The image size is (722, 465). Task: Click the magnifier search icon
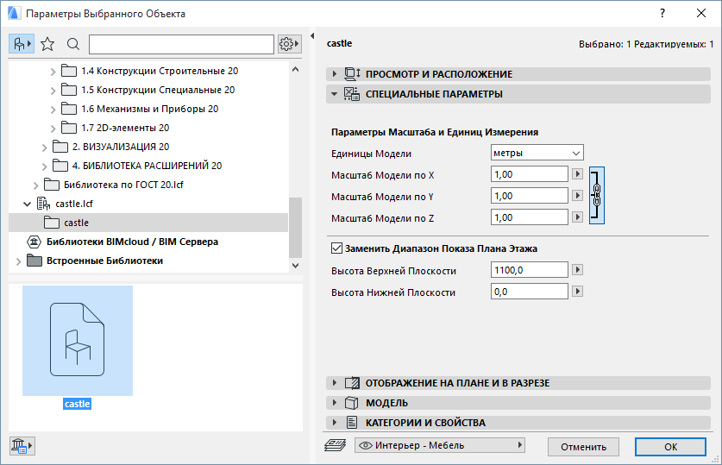(73, 44)
